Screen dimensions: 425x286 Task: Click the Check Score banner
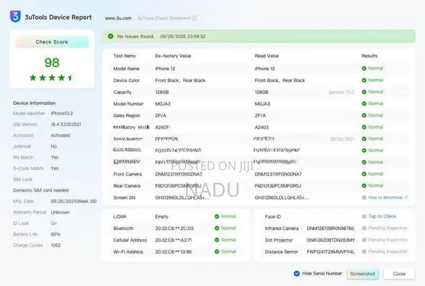pos(52,42)
